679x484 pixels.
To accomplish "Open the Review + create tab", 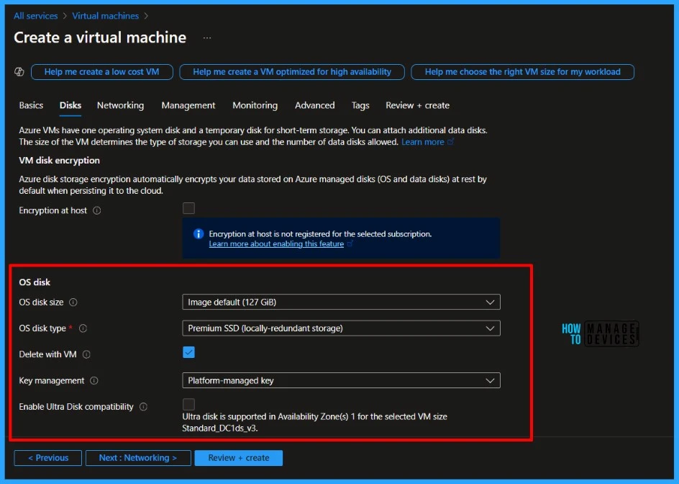I will click(417, 105).
